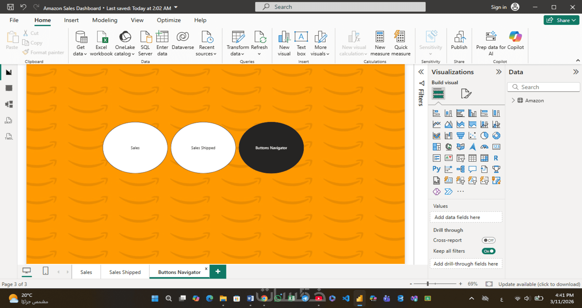This screenshot has height=308, width=582.
Task: Expand the Amazon table in Data pane
Action: 513,101
